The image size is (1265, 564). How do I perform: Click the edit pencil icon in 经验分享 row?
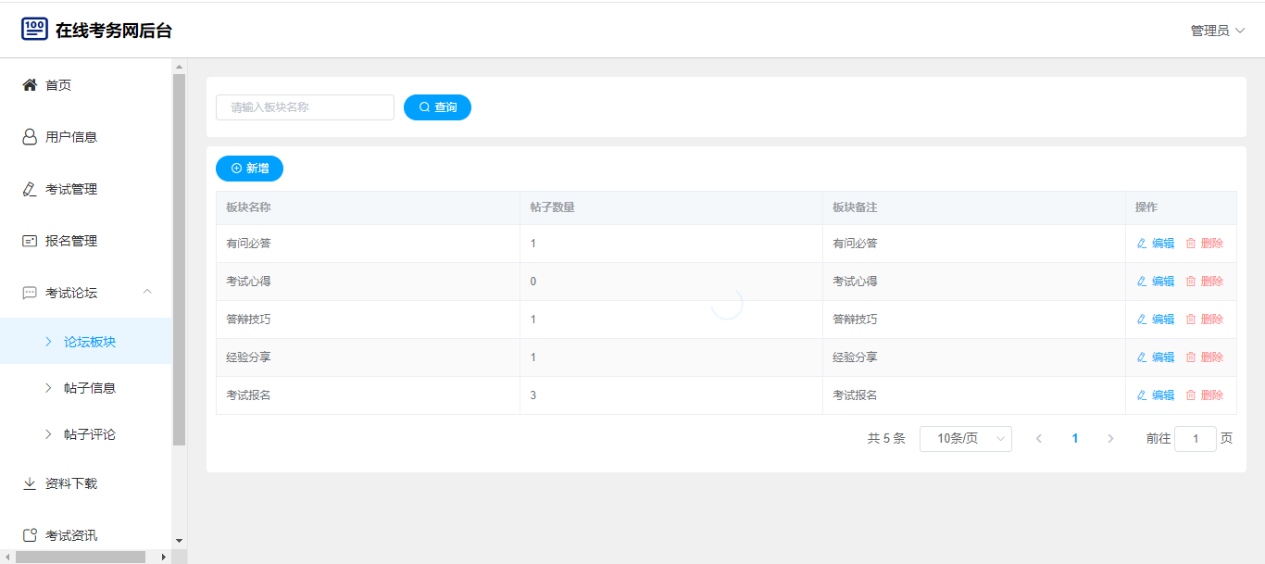(1141, 357)
